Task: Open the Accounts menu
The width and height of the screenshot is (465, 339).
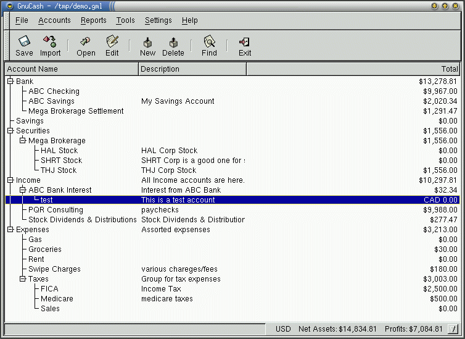Action: 54,20
